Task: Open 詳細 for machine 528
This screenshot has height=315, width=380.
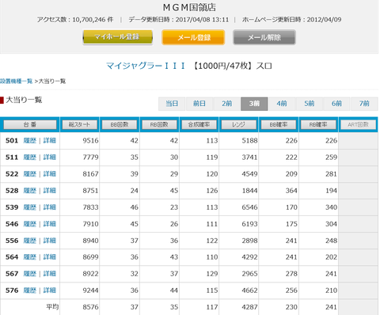Action: pos(50,191)
